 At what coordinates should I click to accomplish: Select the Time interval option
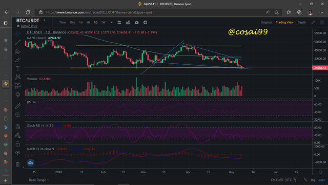pos(63,23)
